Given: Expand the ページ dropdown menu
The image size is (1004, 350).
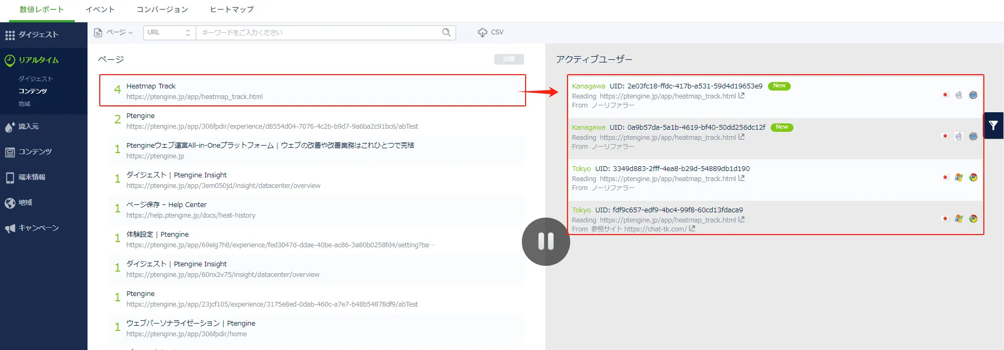Looking at the screenshot, I should (114, 32).
